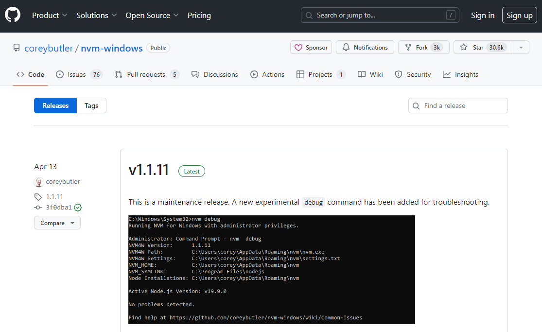Expand the Solutions menu

[x=96, y=15]
